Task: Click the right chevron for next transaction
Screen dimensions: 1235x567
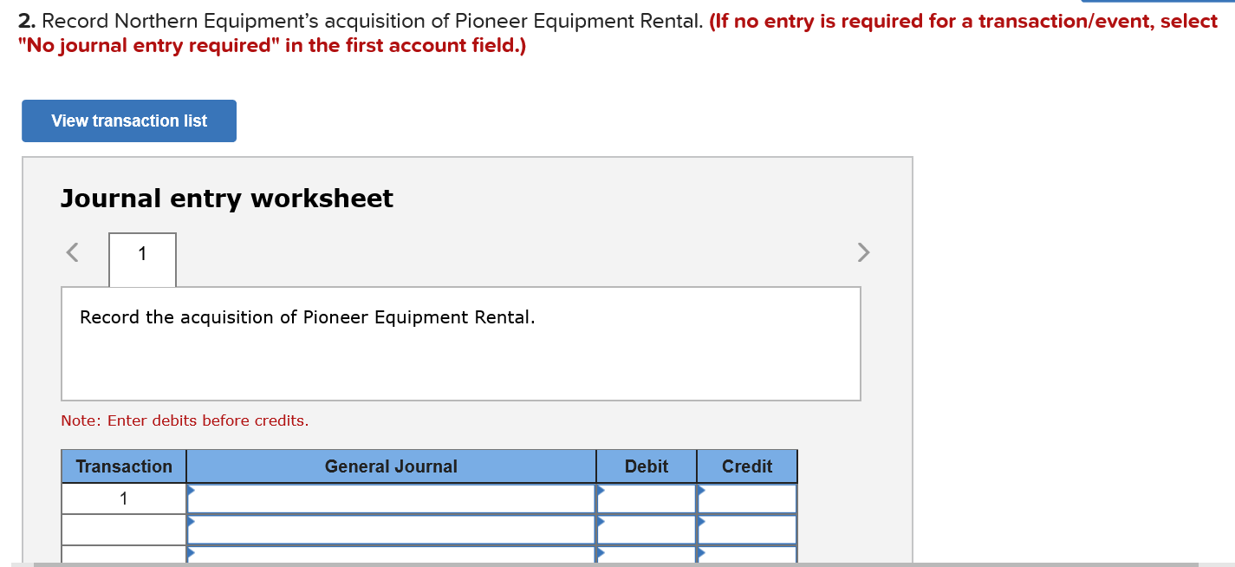Action: pyautogui.click(x=863, y=252)
